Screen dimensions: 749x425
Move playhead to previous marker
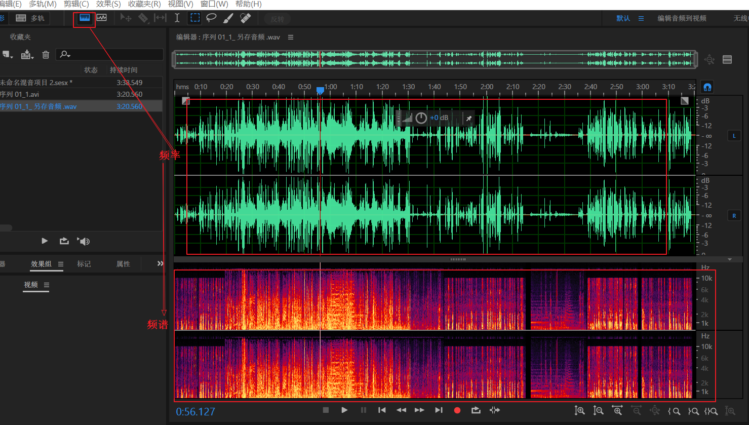382,410
